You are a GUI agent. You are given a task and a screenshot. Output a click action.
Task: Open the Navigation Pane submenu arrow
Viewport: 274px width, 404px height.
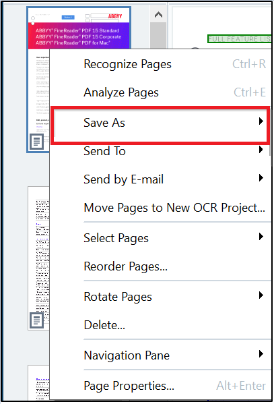(x=261, y=354)
